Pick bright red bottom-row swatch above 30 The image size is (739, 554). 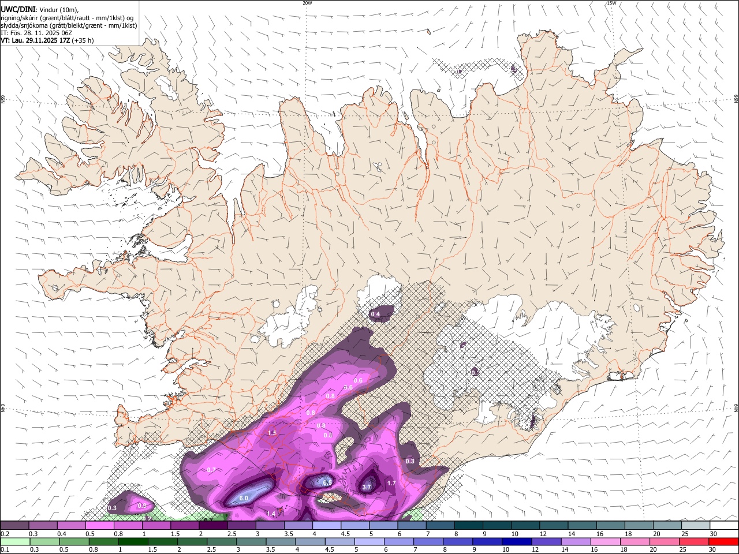tap(723, 542)
